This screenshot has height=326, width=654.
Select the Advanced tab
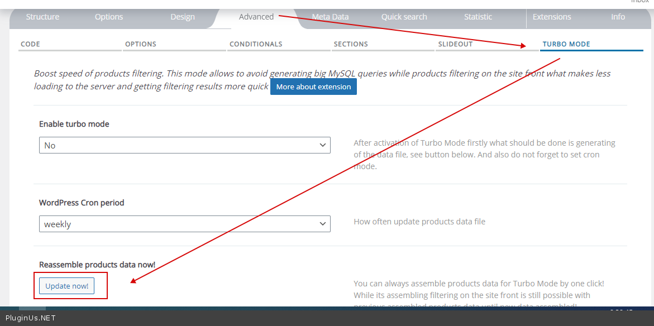tap(256, 17)
